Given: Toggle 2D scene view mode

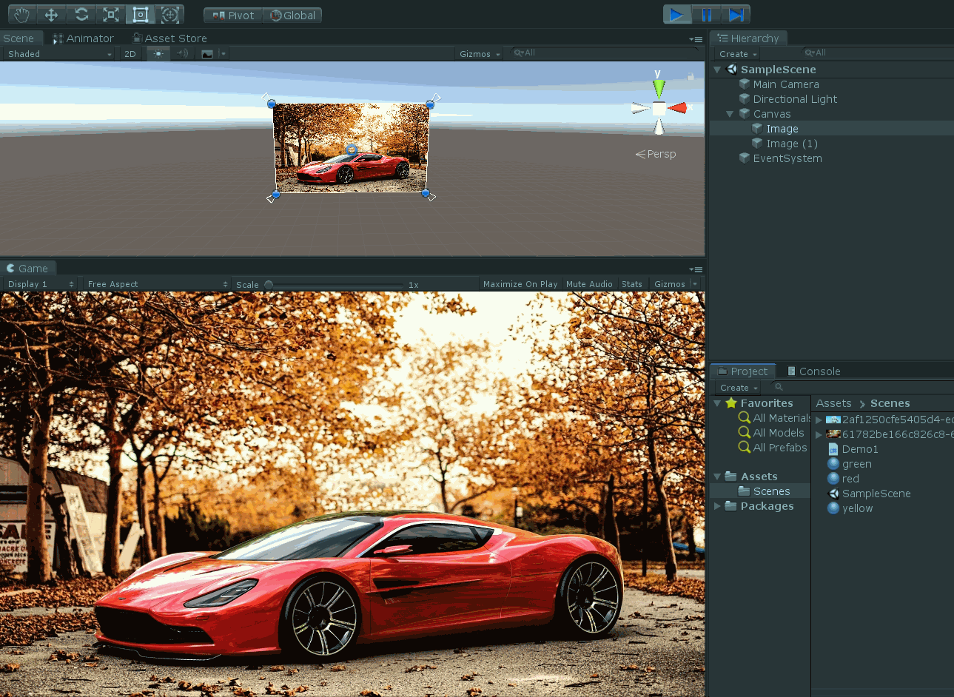Looking at the screenshot, I should (x=130, y=54).
